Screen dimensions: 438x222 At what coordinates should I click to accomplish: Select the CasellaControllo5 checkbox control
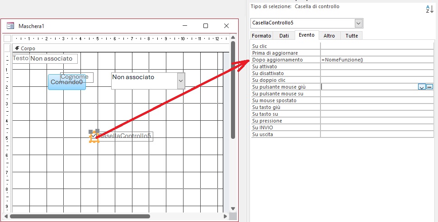click(x=94, y=137)
